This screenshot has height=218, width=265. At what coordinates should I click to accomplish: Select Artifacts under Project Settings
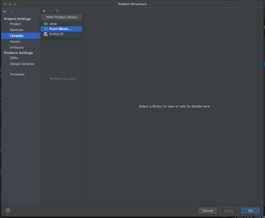(x=17, y=47)
